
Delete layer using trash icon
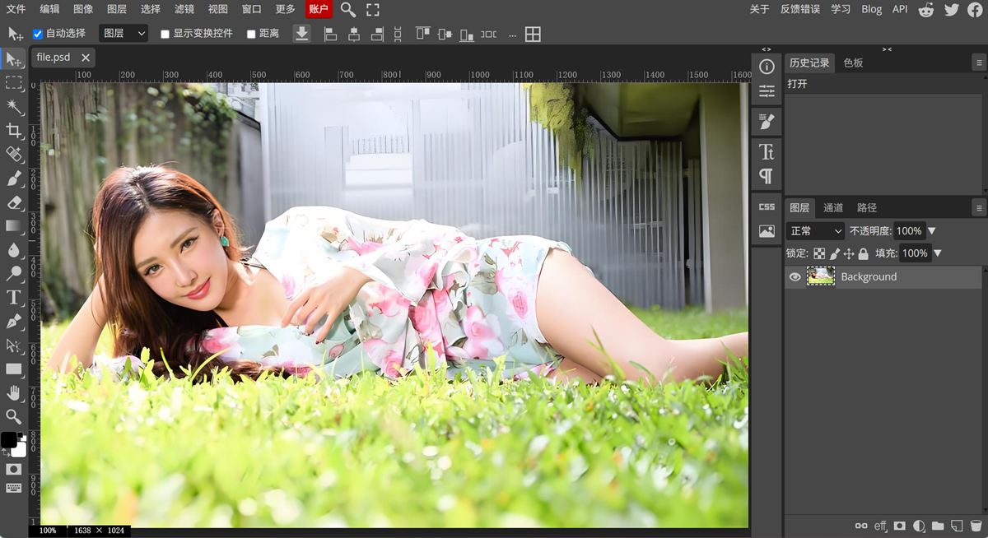click(976, 526)
